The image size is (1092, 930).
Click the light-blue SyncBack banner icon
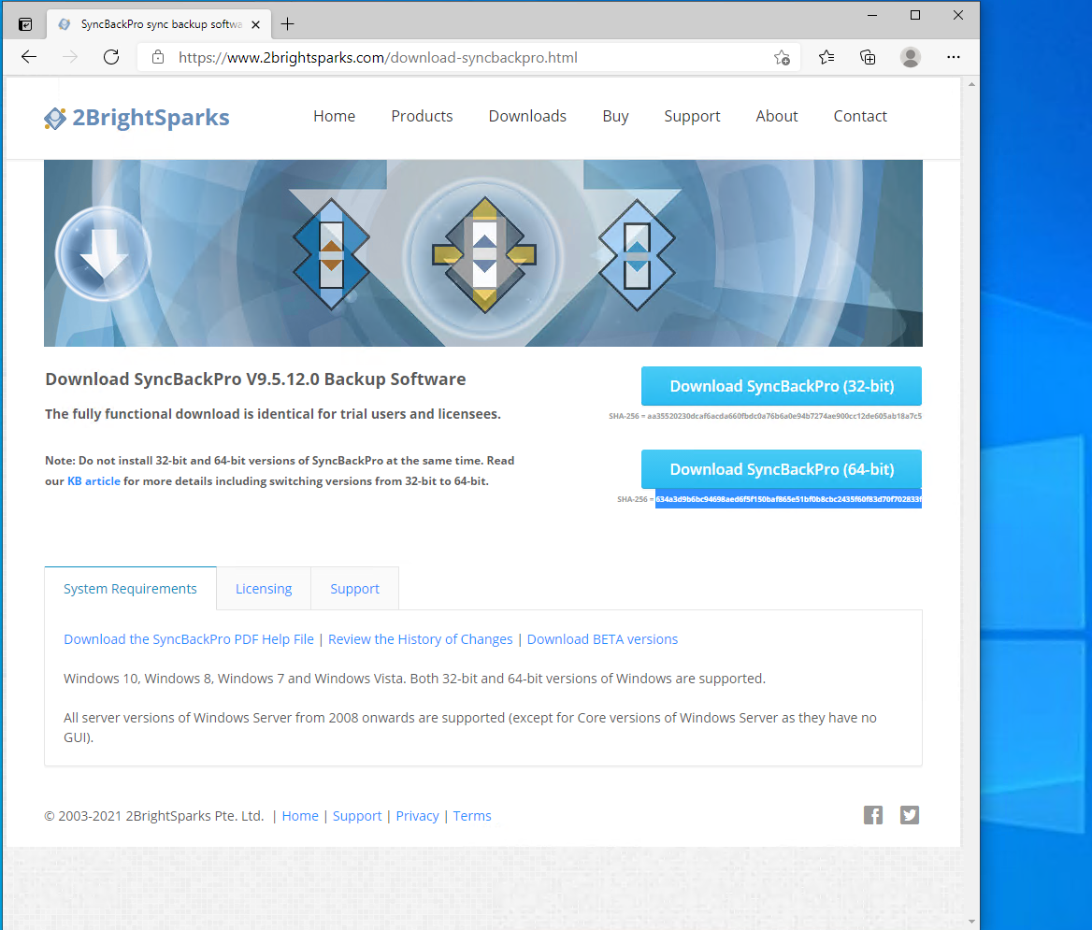tap(637, 255)
